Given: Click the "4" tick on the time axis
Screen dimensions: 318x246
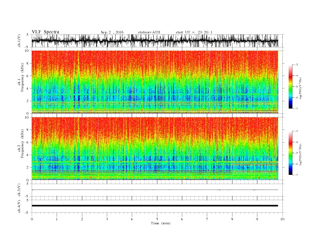Looking at the screenshot, I should [132, 219].
